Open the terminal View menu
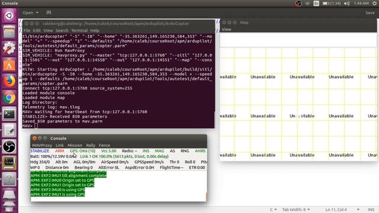 coord(48,30)
